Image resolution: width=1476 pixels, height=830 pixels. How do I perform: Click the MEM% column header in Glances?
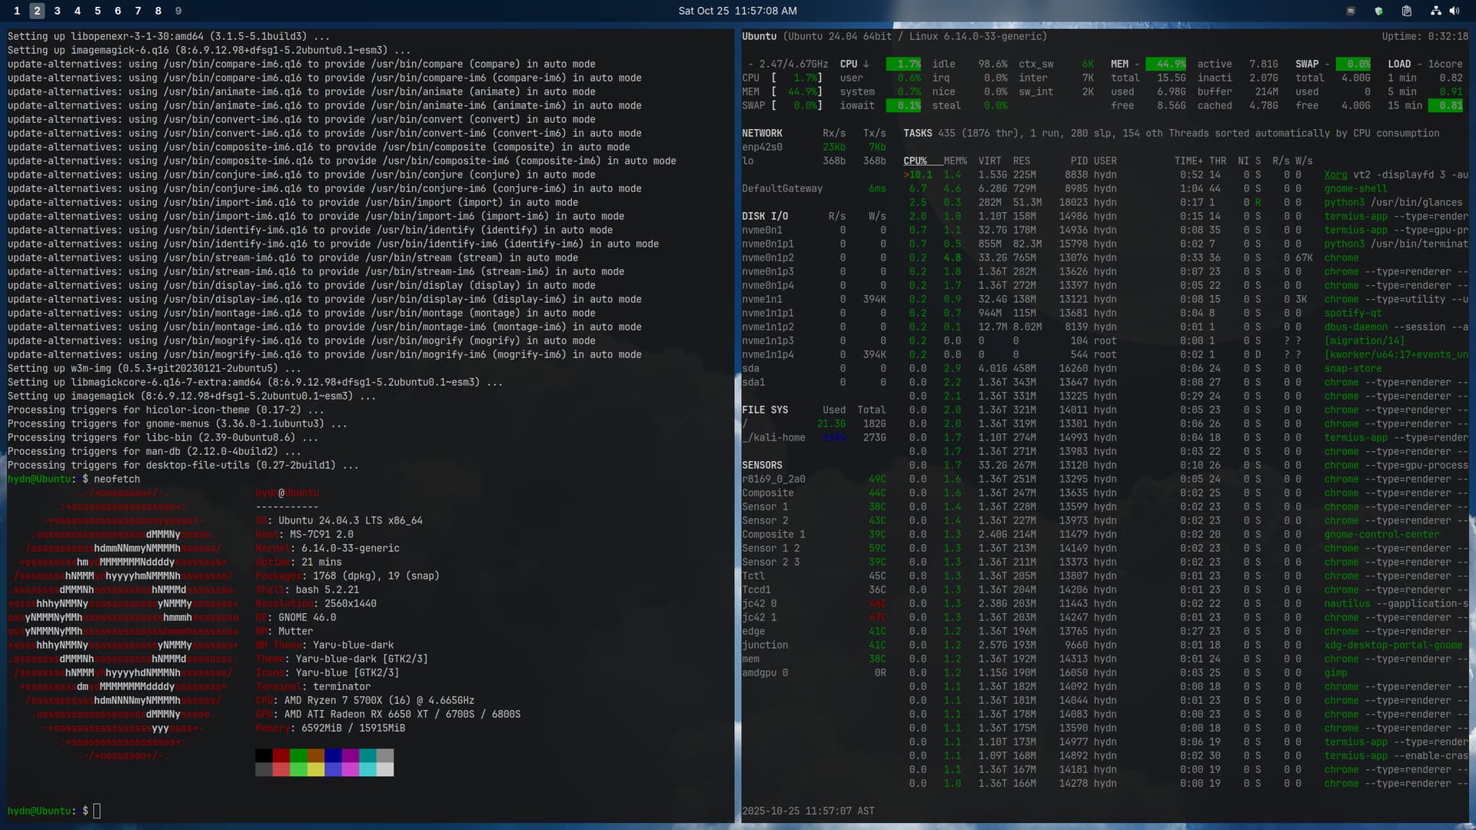point(955,161)
